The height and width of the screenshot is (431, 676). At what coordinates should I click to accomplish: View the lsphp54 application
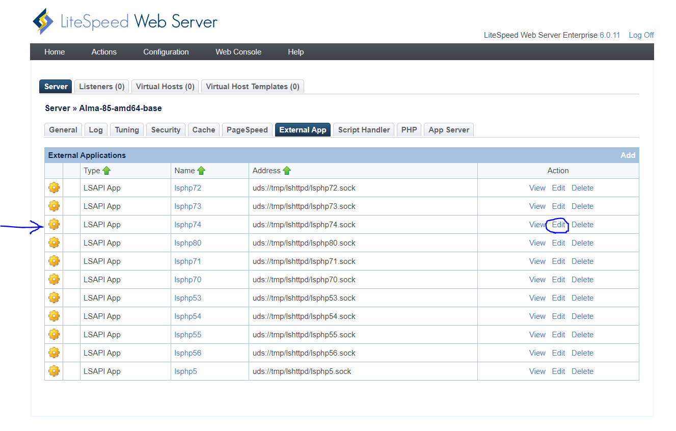pos(537,316)
